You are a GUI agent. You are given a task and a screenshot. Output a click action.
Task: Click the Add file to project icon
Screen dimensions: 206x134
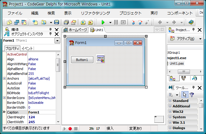click(83, 22)
